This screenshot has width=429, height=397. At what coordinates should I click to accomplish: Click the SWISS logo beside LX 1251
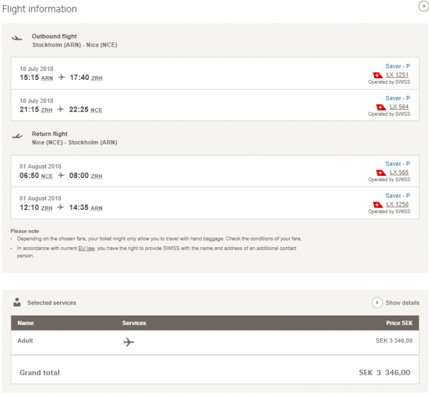pyautogui.click(x=378, y=75)
